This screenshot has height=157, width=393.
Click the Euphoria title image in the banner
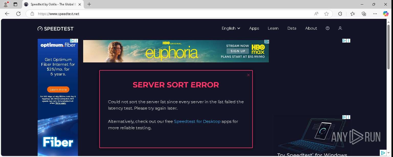tap(172, 53)
